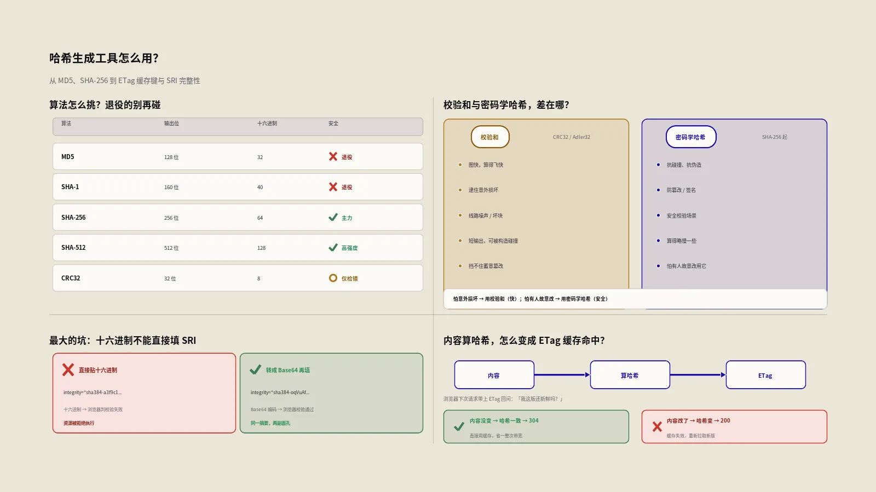Click the green check beside 转成 Base64 再填
The width and height of the screenshot is (876, 492).
click(x=255, y=370)
